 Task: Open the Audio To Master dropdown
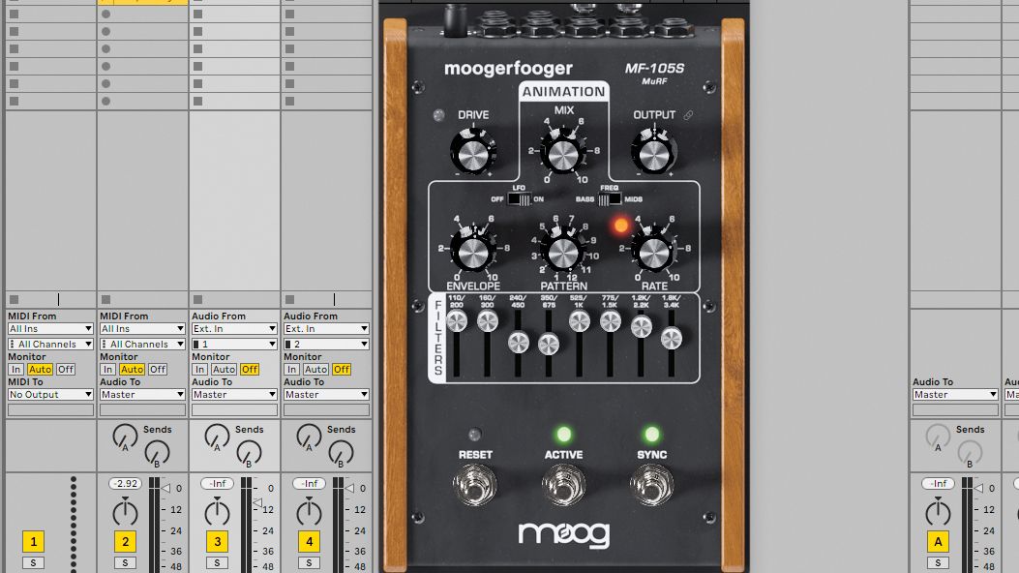point(142,394)
